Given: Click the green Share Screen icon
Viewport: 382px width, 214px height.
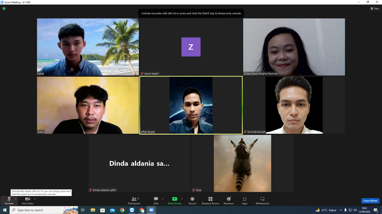Looking at the screenshot, I should tap(174, 199).
